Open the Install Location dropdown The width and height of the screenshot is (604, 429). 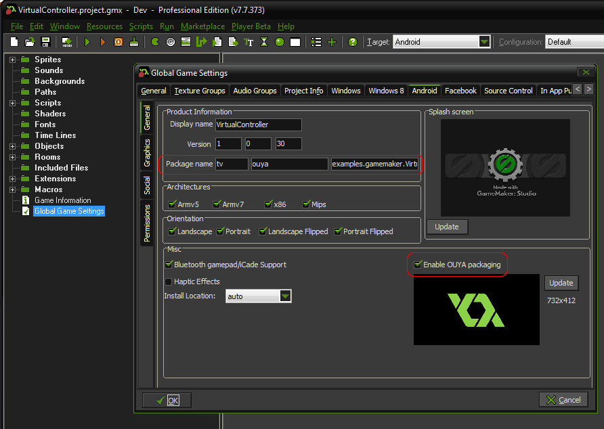click(x=285, y=296)
